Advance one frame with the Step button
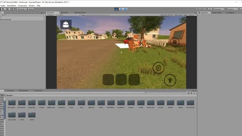The image size is (242, 136). tap(126, 9)
